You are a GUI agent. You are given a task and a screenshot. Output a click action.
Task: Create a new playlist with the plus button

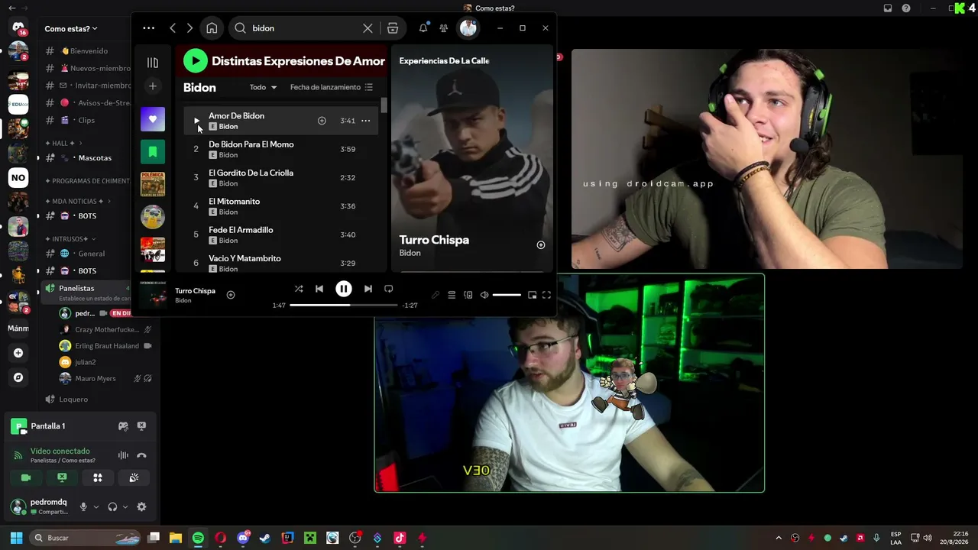153,86
